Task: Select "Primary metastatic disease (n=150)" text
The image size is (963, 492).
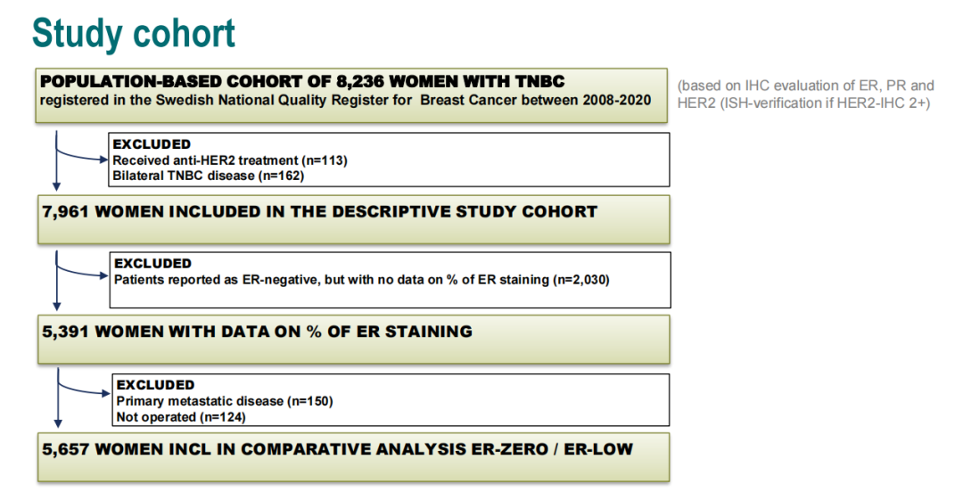Action: [224, 401]
